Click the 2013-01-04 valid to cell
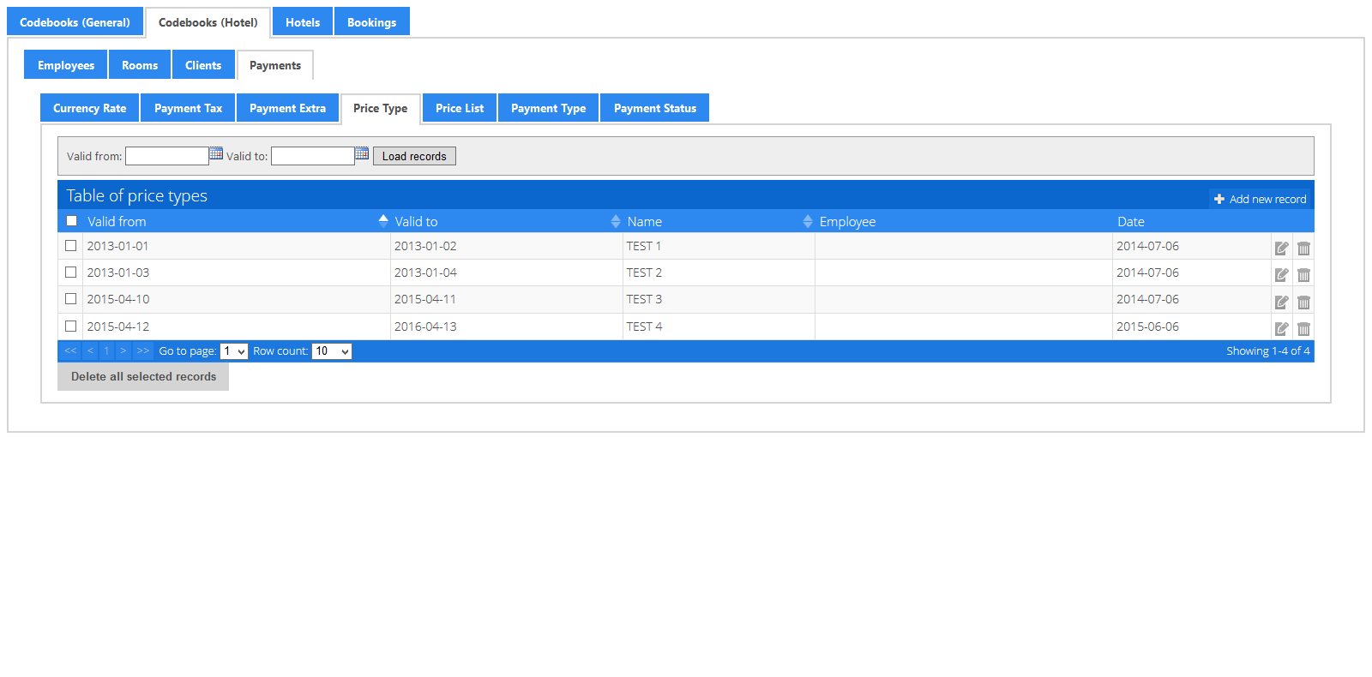The width and height of the screenshot is (1372, 677). [507, 273]
